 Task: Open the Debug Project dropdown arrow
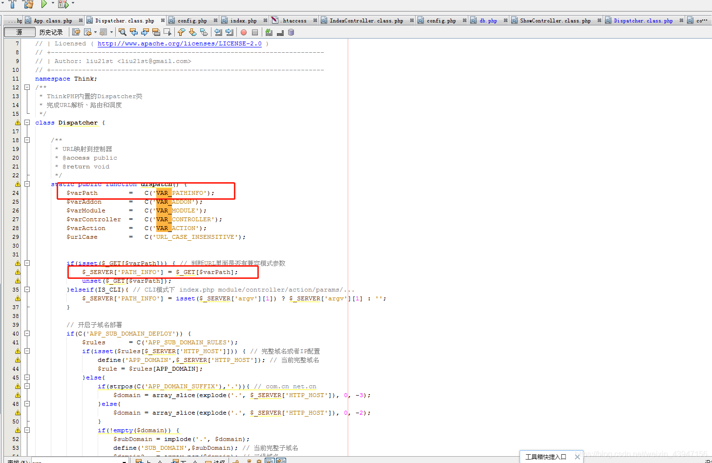coord(73,3)
